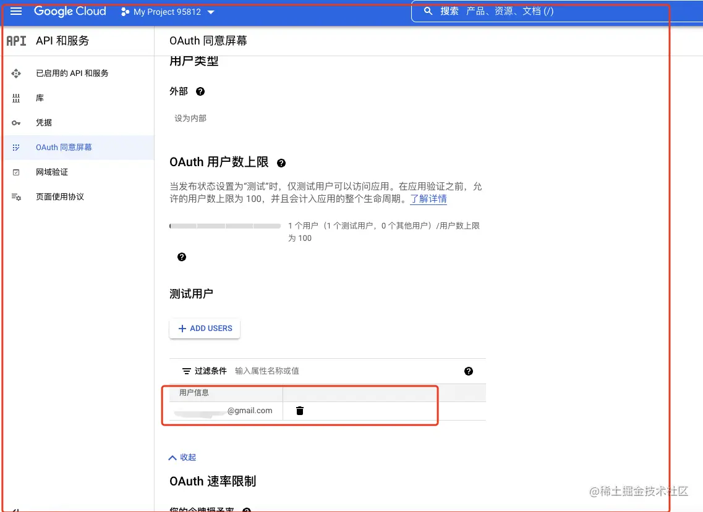
Task: Click the 过滤条件 filter icon
Action: click(187, 371)
